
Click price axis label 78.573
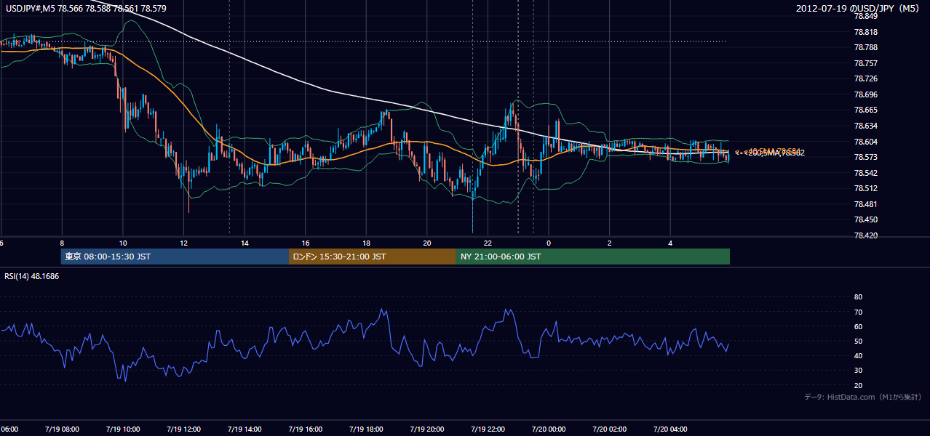click(866, 157)
